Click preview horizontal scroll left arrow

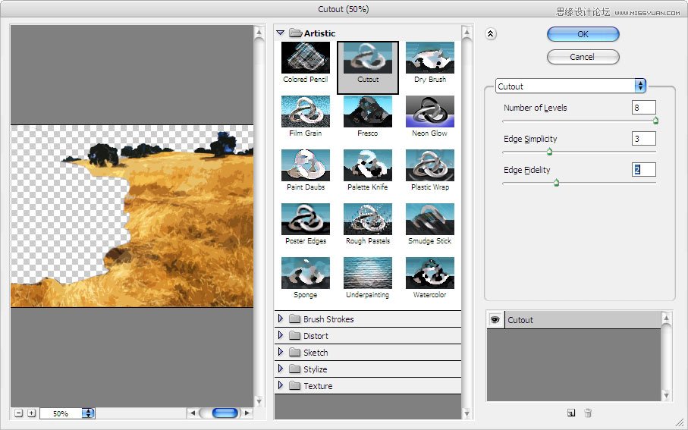192,413
